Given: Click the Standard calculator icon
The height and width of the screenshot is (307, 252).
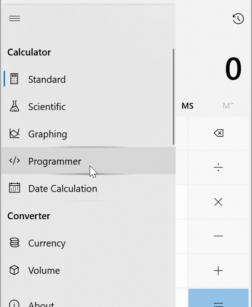Looking at the screenshot, I should coord(14,79).
